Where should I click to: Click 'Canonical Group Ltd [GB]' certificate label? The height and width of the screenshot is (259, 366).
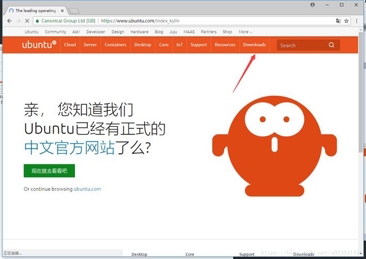click(68, 21)
